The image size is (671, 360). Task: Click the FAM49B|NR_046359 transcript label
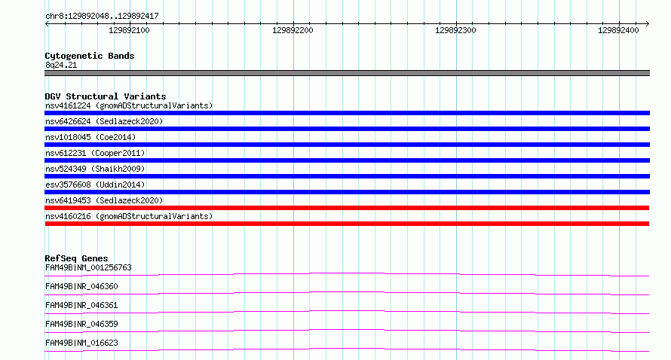coord(81,324)
